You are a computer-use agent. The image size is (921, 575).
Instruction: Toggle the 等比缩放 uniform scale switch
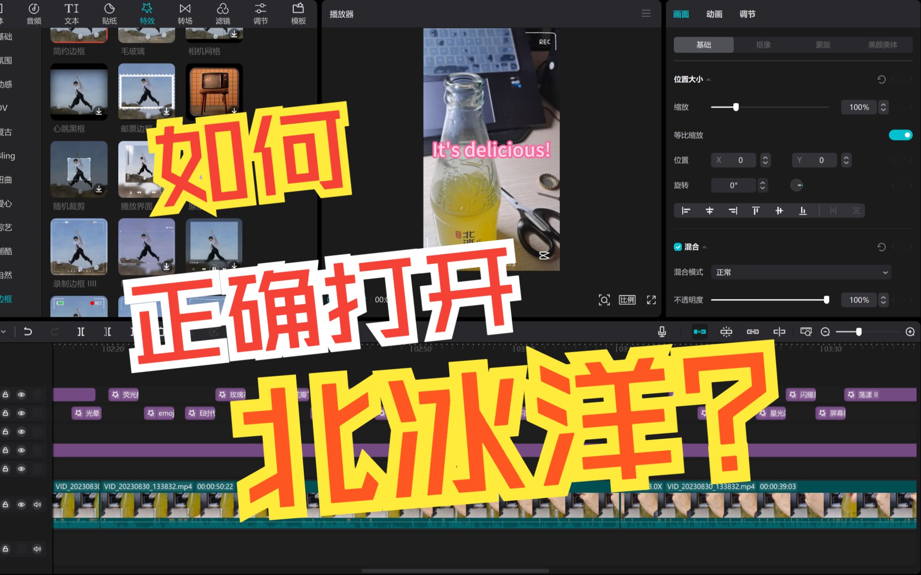(x=900, y=135)
